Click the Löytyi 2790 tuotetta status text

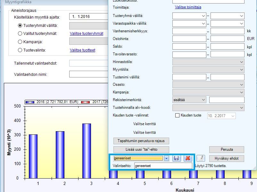point(211,166)
